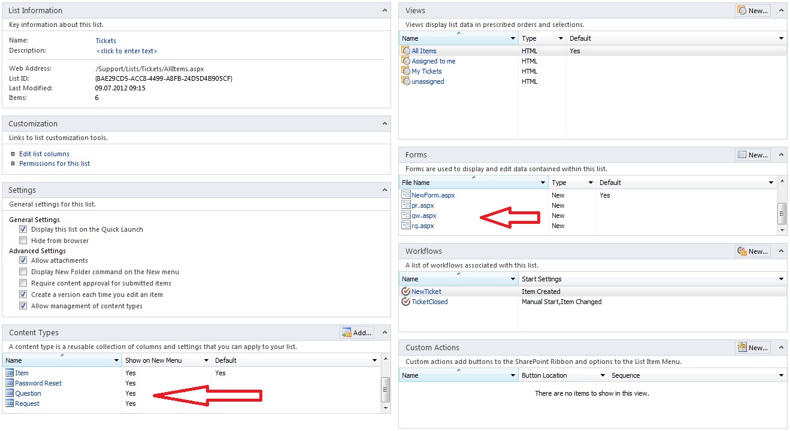The width and height of the screenshot is (790, 431).
Task: Open the Name column dropdown in Views
Action: [x=514, y=38]
